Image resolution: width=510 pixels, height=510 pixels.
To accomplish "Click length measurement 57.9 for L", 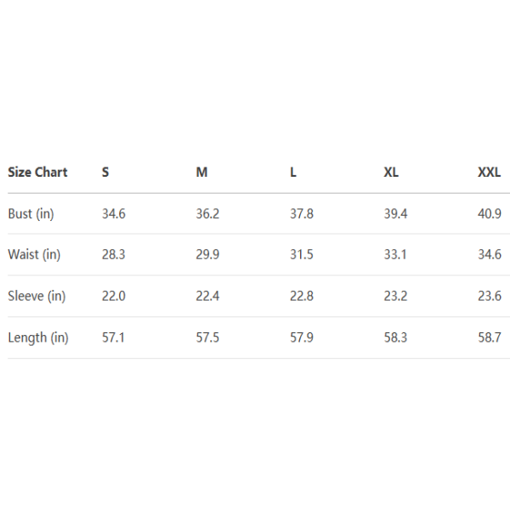I will [x=302, y=338].
